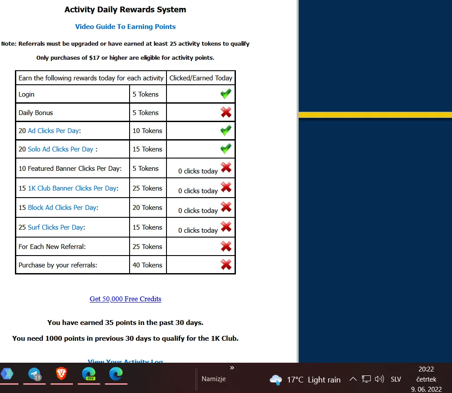Select 'You have earned 35 points' text
This screenshot has height=393, width=452.
click(125, 322)
